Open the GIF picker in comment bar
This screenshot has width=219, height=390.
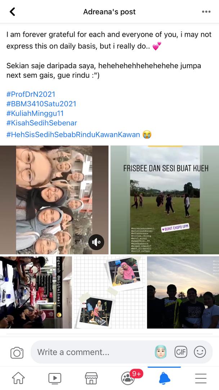click(x=180, y=352)
